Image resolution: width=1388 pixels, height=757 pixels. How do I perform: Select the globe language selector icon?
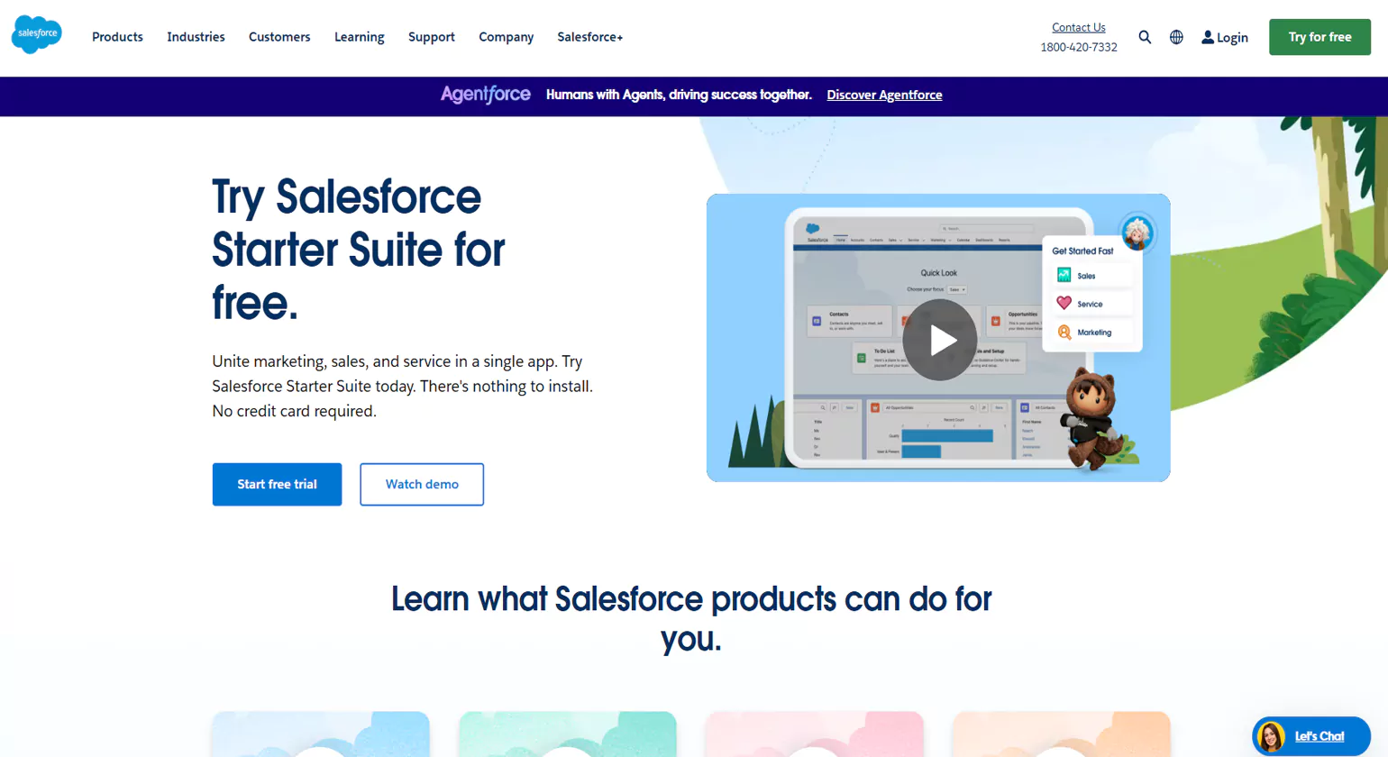pos(1175,37)
